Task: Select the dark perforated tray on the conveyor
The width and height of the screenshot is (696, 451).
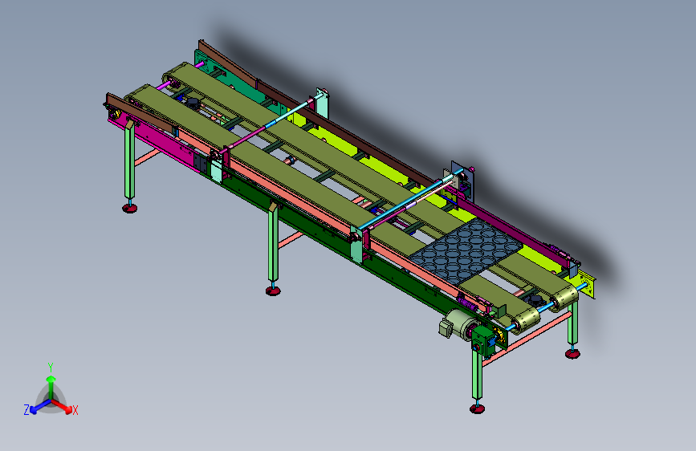Action: [x=465, y=252]
